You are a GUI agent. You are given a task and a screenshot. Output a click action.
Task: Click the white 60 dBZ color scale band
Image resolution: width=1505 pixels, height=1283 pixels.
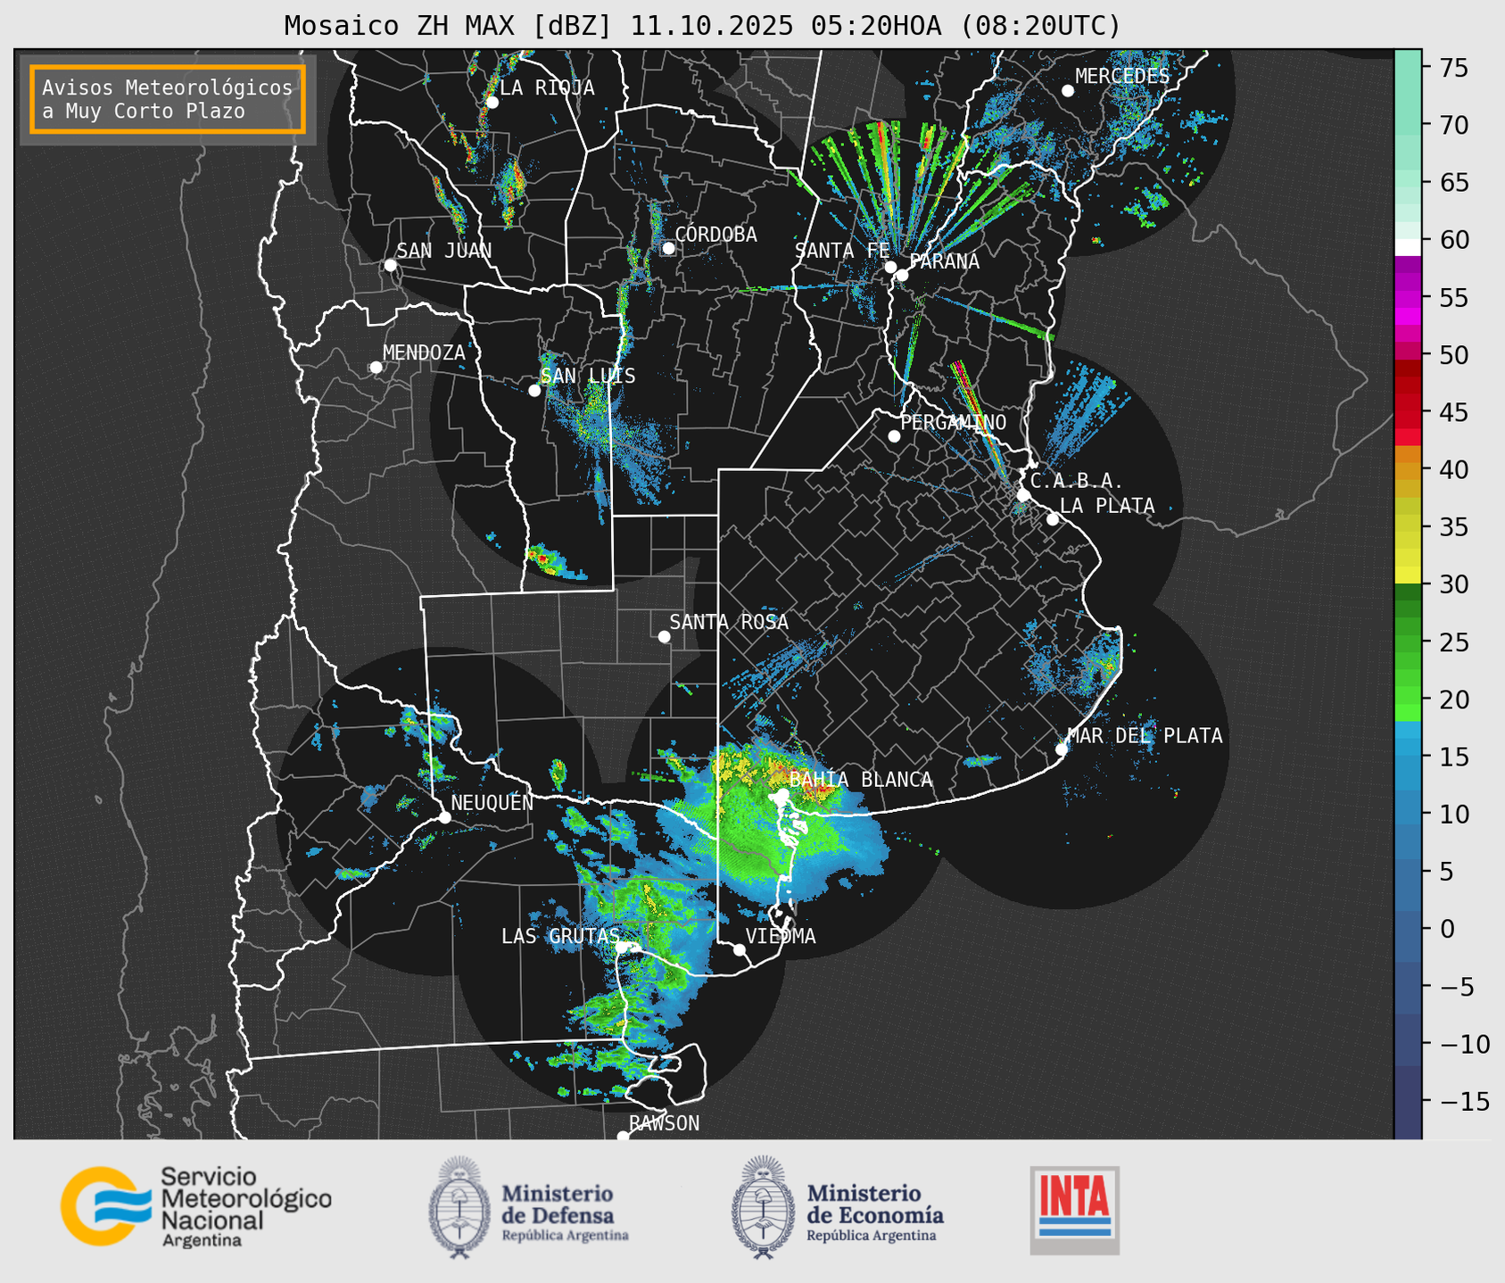[x=1408, y=247]
